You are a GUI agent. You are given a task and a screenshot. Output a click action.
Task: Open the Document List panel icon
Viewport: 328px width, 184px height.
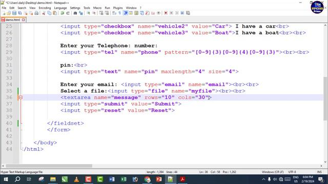142,13
